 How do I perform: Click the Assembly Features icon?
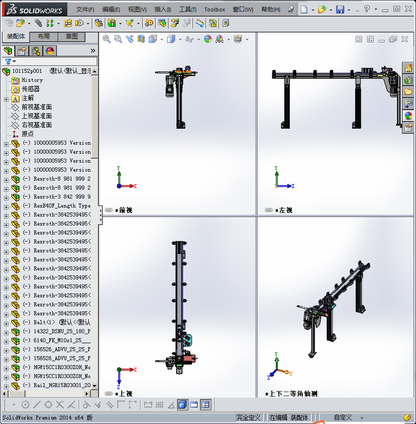click(x=112, y=23)
